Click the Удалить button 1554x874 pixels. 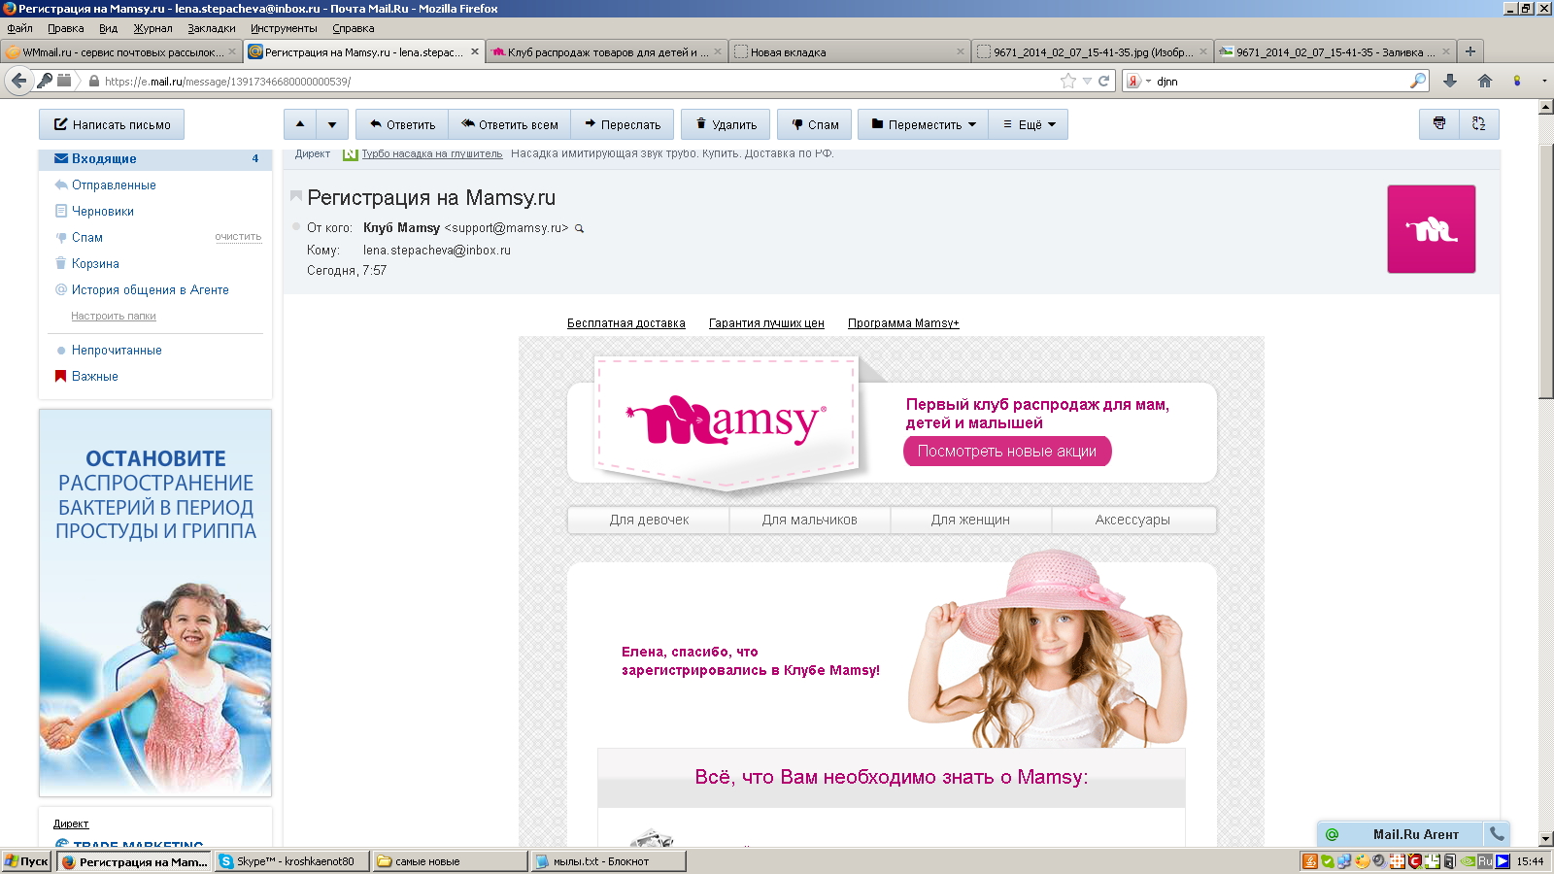tap(726, 124)
